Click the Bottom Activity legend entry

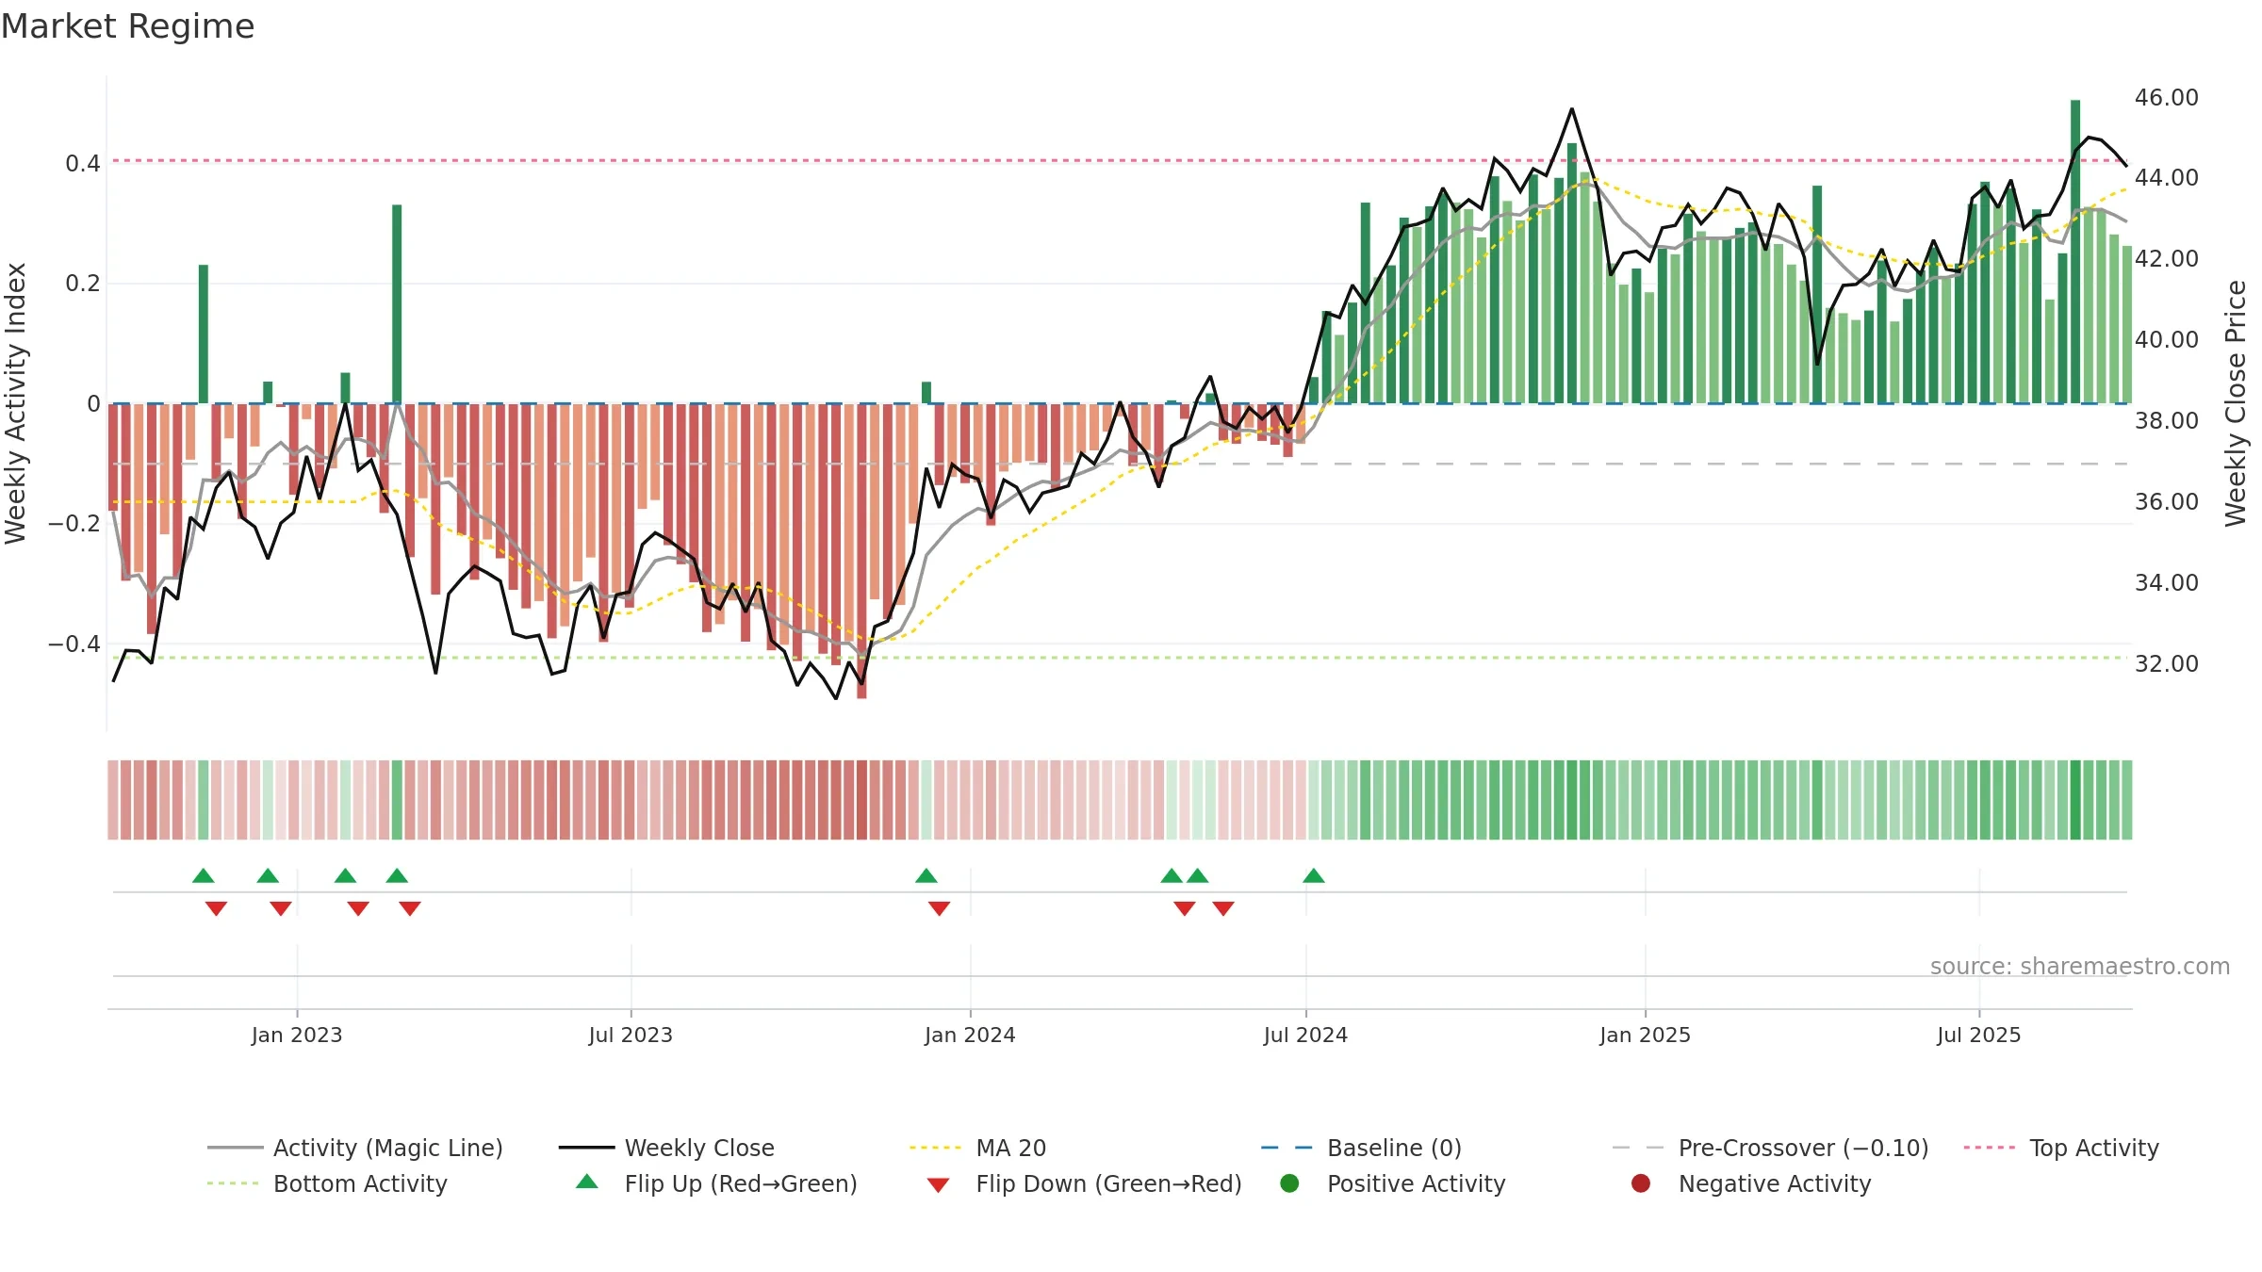[x=327, y=1183]
